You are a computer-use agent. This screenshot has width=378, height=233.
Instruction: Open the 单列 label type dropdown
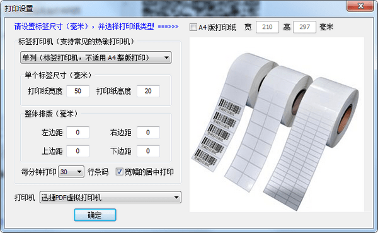coord(96,57)
